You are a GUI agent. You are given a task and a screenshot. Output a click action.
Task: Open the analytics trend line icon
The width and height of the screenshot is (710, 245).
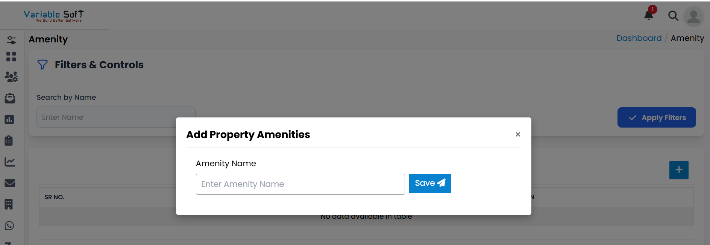click(10, 162)
